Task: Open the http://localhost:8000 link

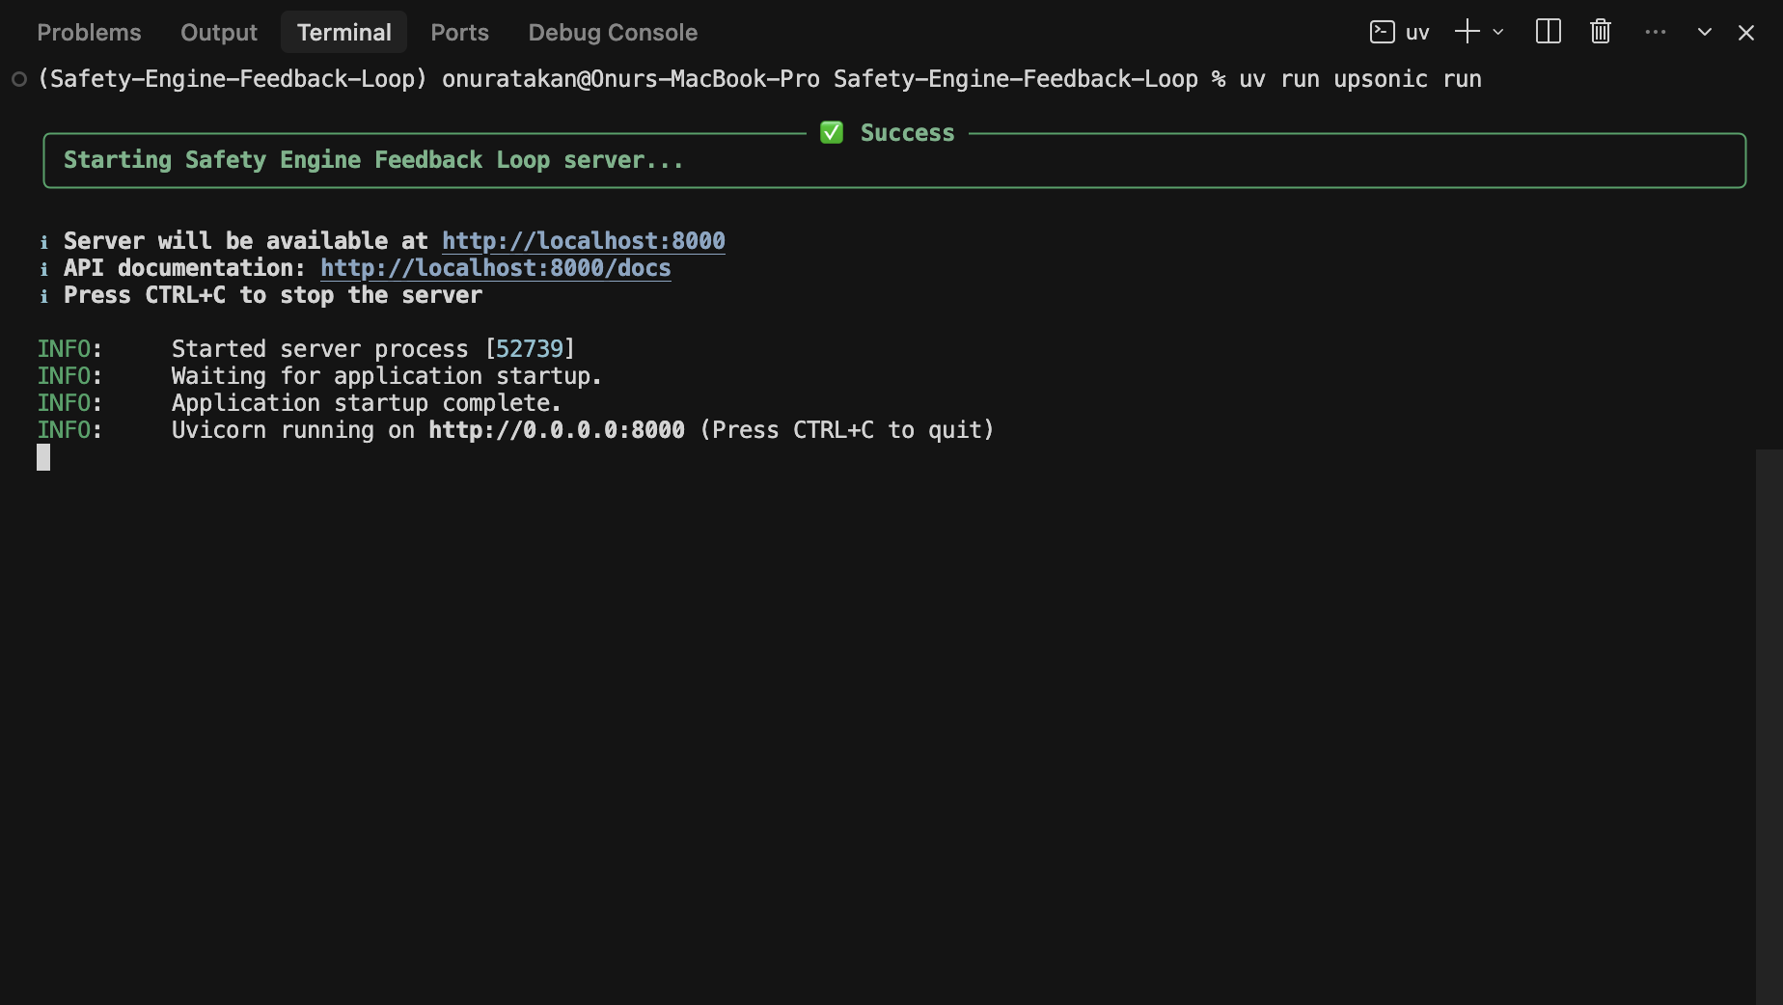Action: click(x=583, y=241)
